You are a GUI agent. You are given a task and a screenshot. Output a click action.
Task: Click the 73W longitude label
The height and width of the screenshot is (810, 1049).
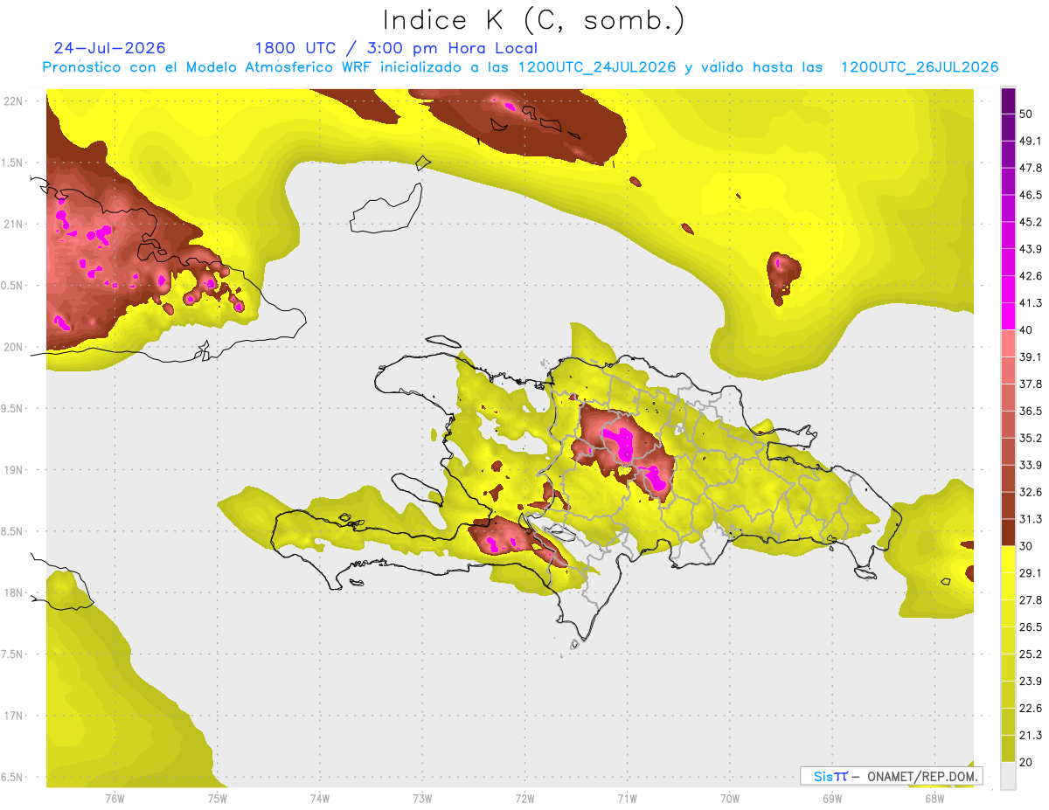[x=422, y=799]
